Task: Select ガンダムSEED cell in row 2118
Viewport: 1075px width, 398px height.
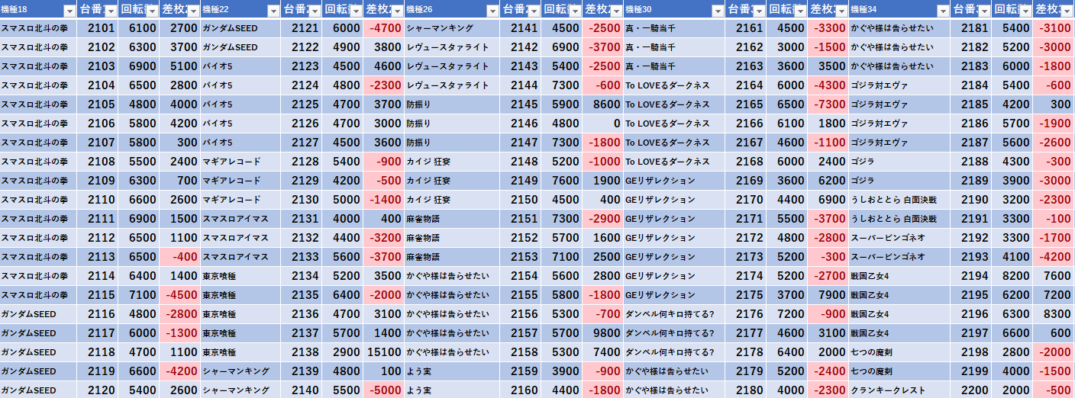Action: pyautogui.click(x=38, y=352)
